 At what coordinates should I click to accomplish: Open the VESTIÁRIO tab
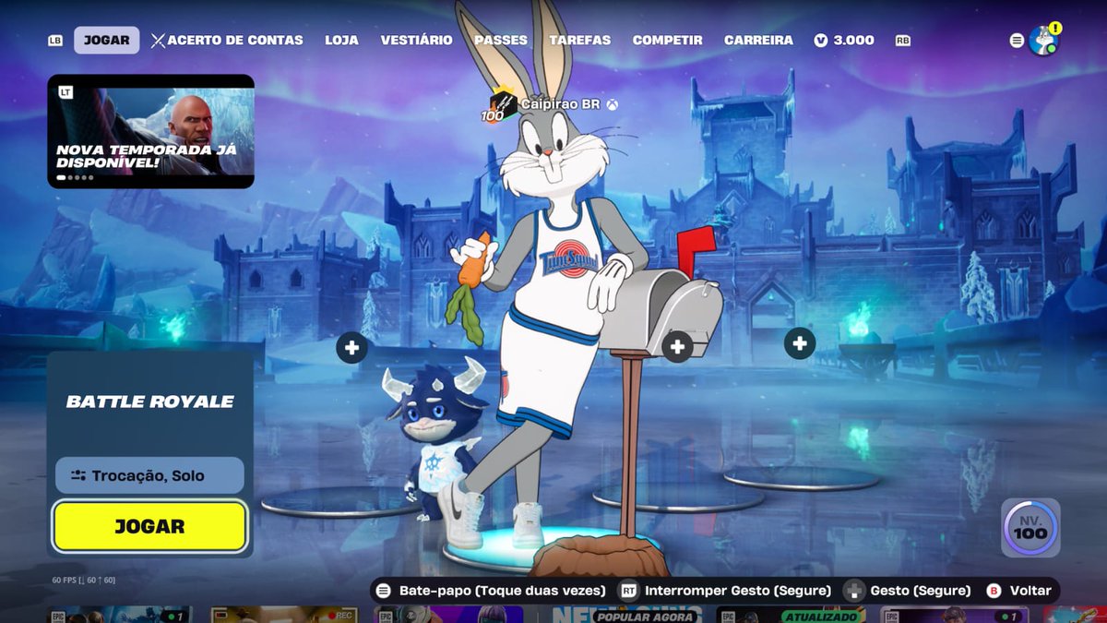coord(416,41)
